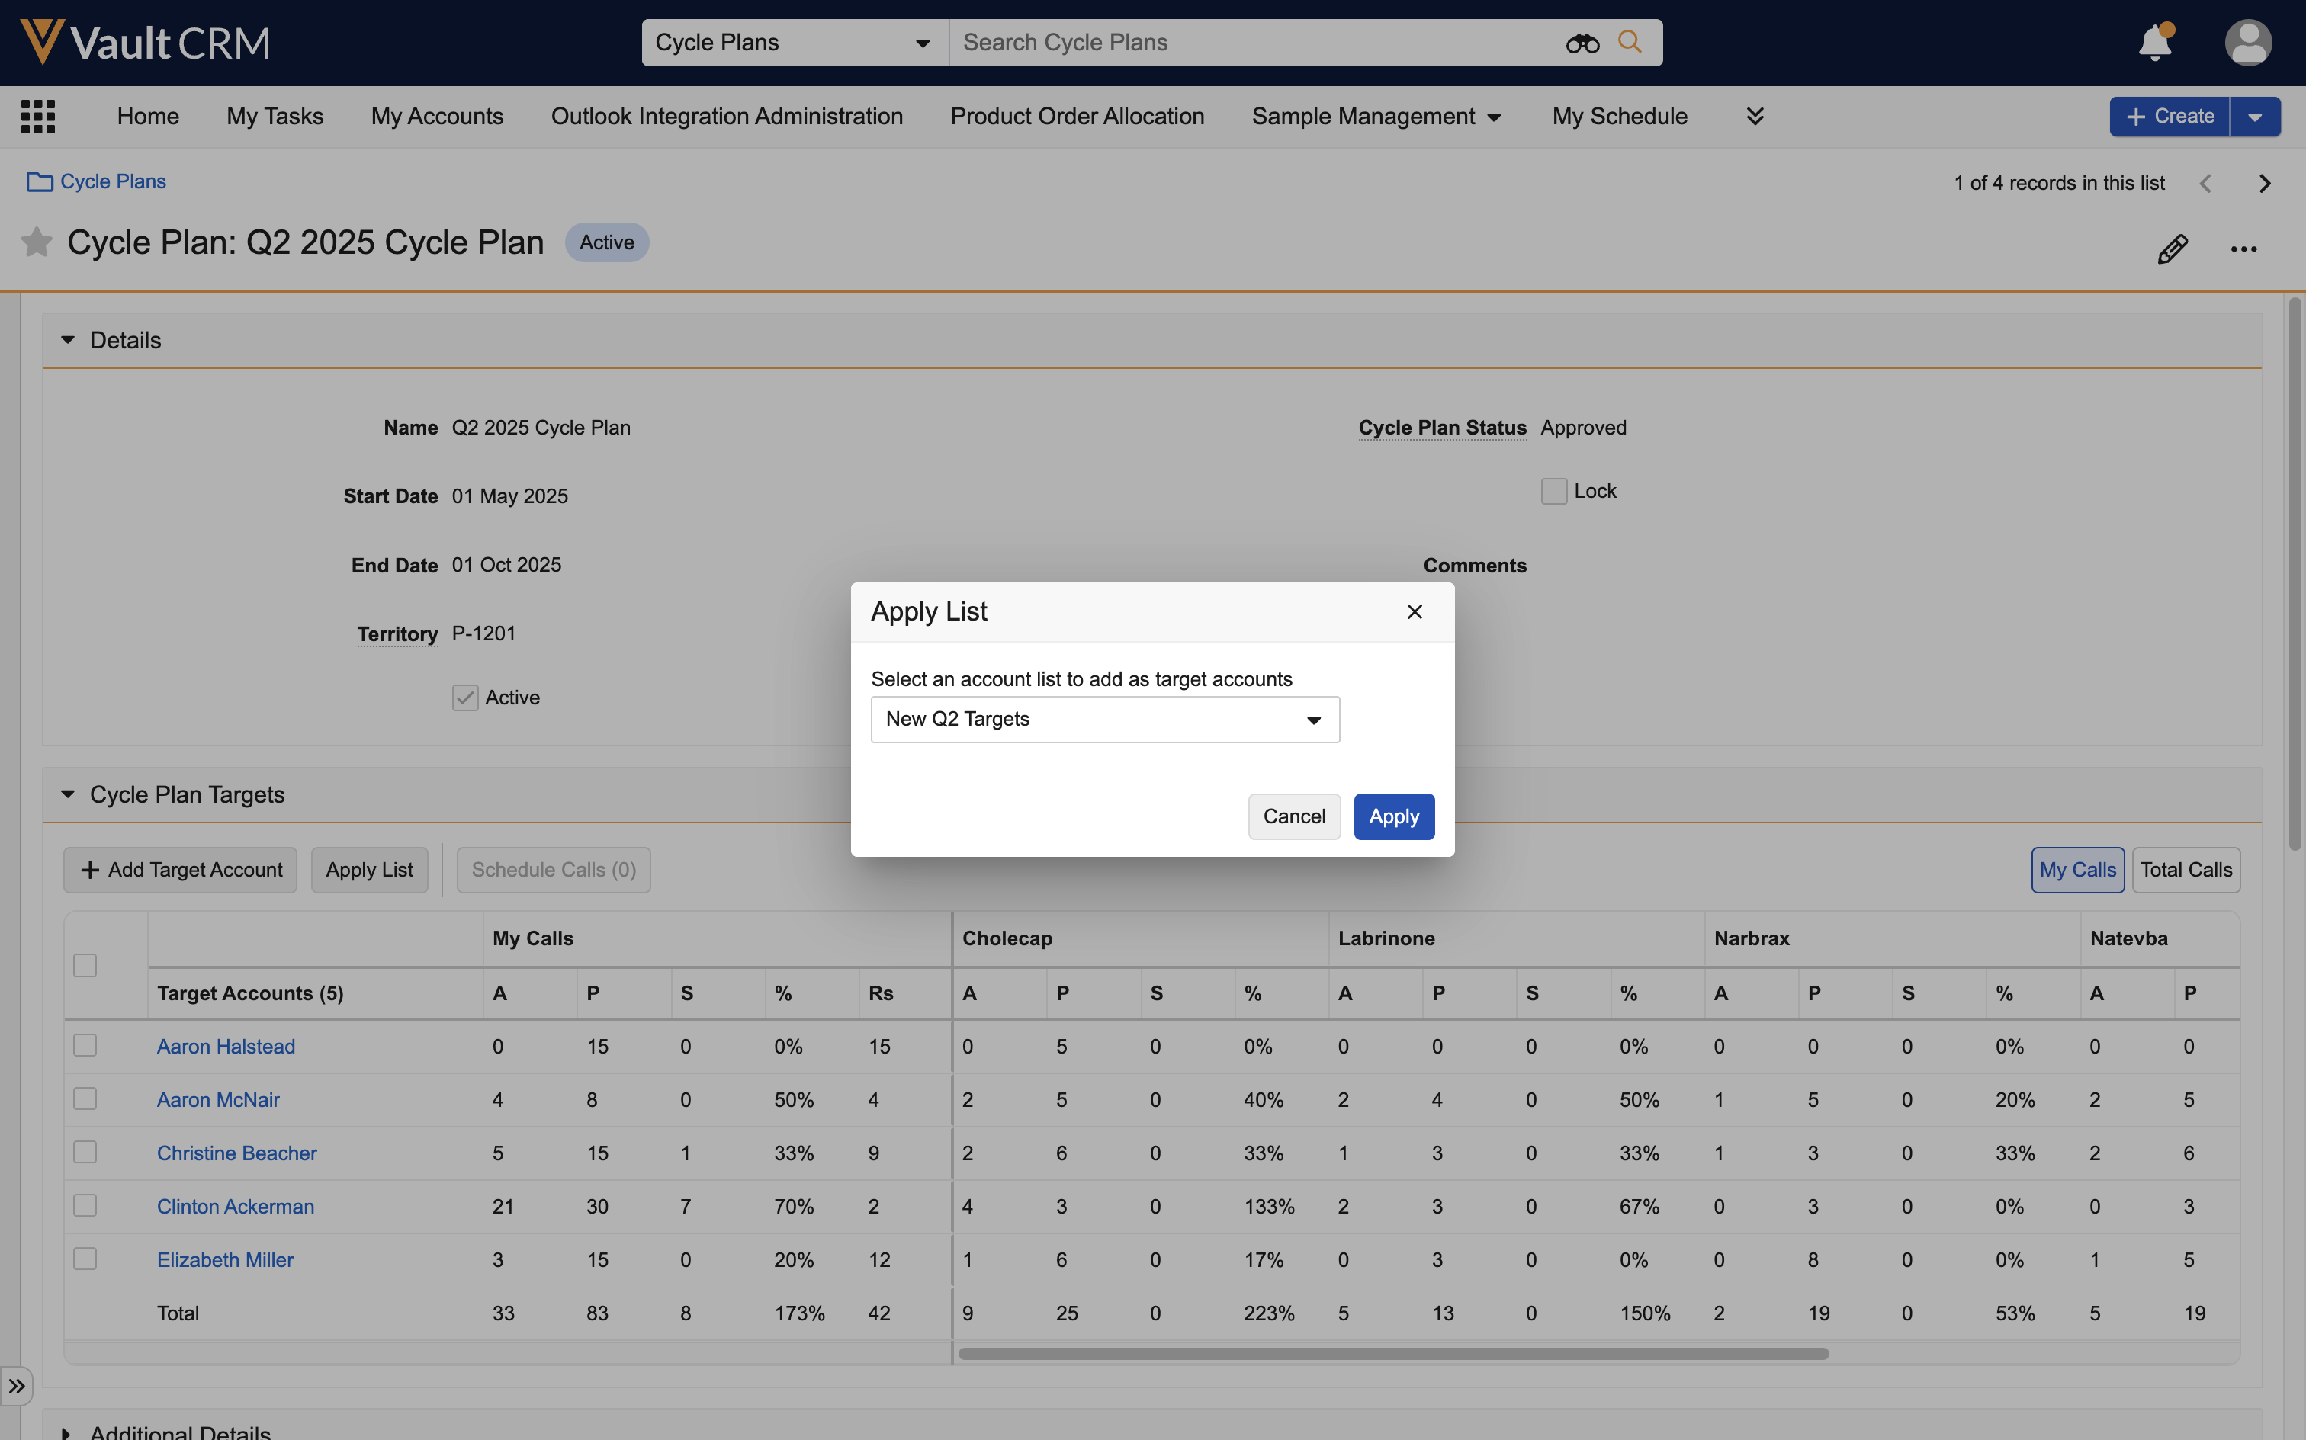Viewport: 2306px width, 1440px height.
Task: Click the table horizontal scrollbar
Action: 1392,1353
